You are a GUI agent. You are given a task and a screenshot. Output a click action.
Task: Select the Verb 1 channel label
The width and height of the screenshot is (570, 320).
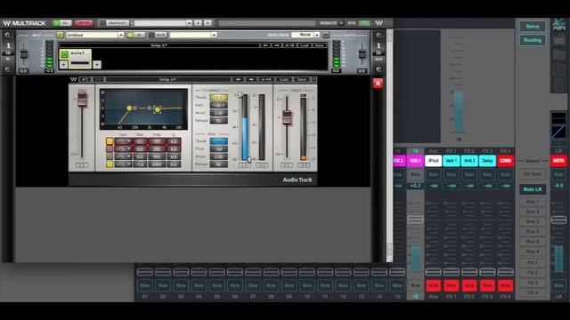[452, 160]
